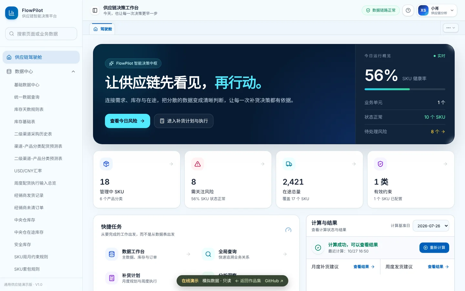Click the 返回作品集 link
The width and height of the screenshot is (465, 291).
248,281
